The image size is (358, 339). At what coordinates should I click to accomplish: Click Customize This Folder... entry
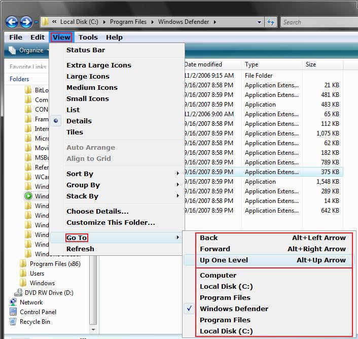click(x=111, y=222)
